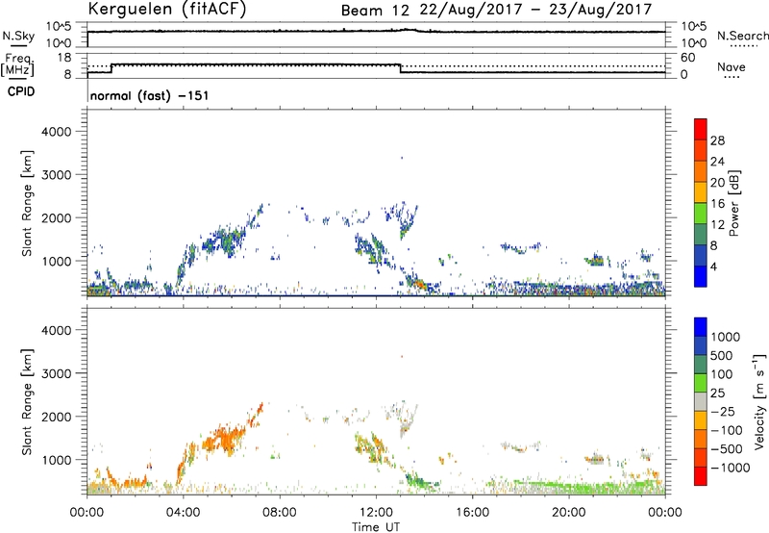Click the 'Freq. [MHz]' legend label
769x533 pixels.
coord(17,65)
